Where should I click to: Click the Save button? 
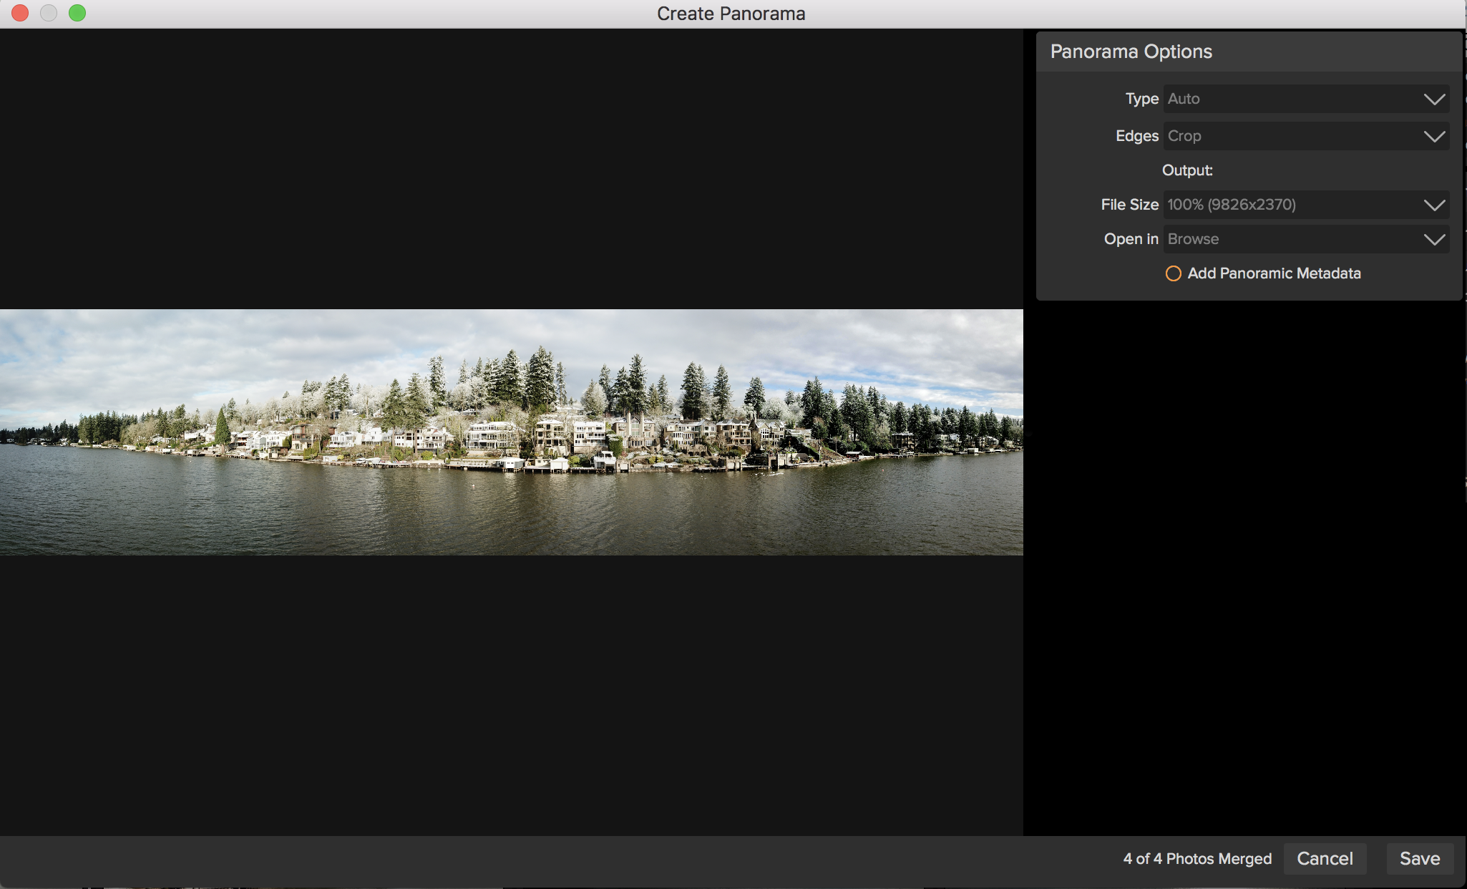[x=1420, y=858]
